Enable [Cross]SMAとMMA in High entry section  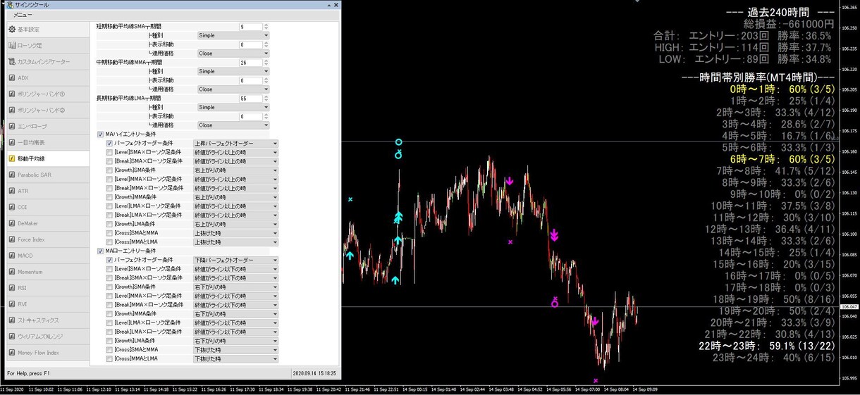(109, 233)
